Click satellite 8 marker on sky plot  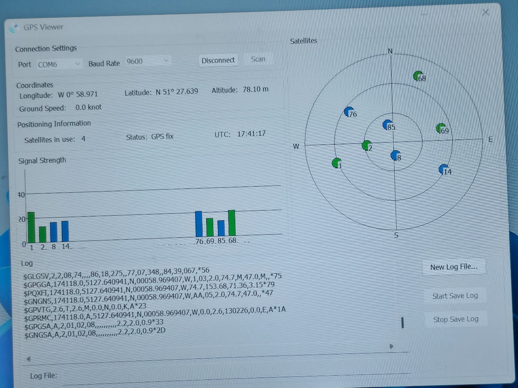395,155
